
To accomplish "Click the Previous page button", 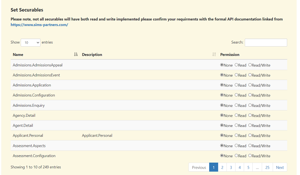I will point(199,167).
